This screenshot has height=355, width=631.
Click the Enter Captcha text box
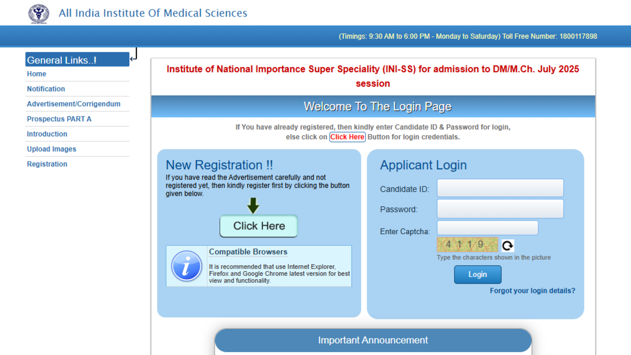pos(487,228)
